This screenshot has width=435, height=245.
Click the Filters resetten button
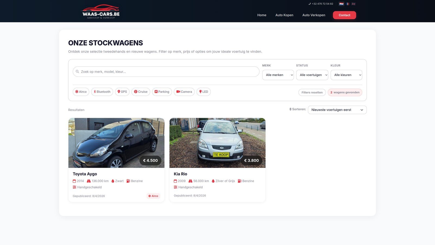pos(312,93)
